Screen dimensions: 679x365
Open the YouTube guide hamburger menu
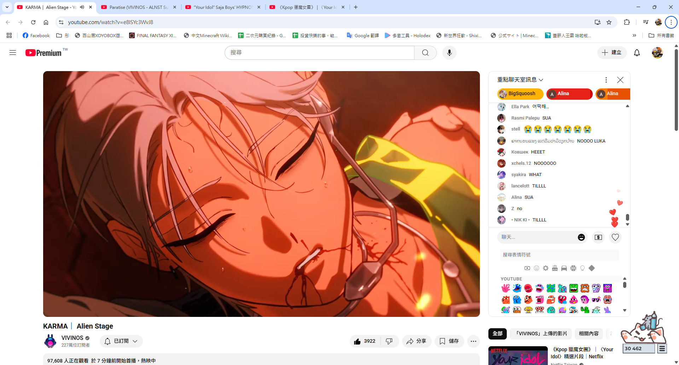coord(13,53)
